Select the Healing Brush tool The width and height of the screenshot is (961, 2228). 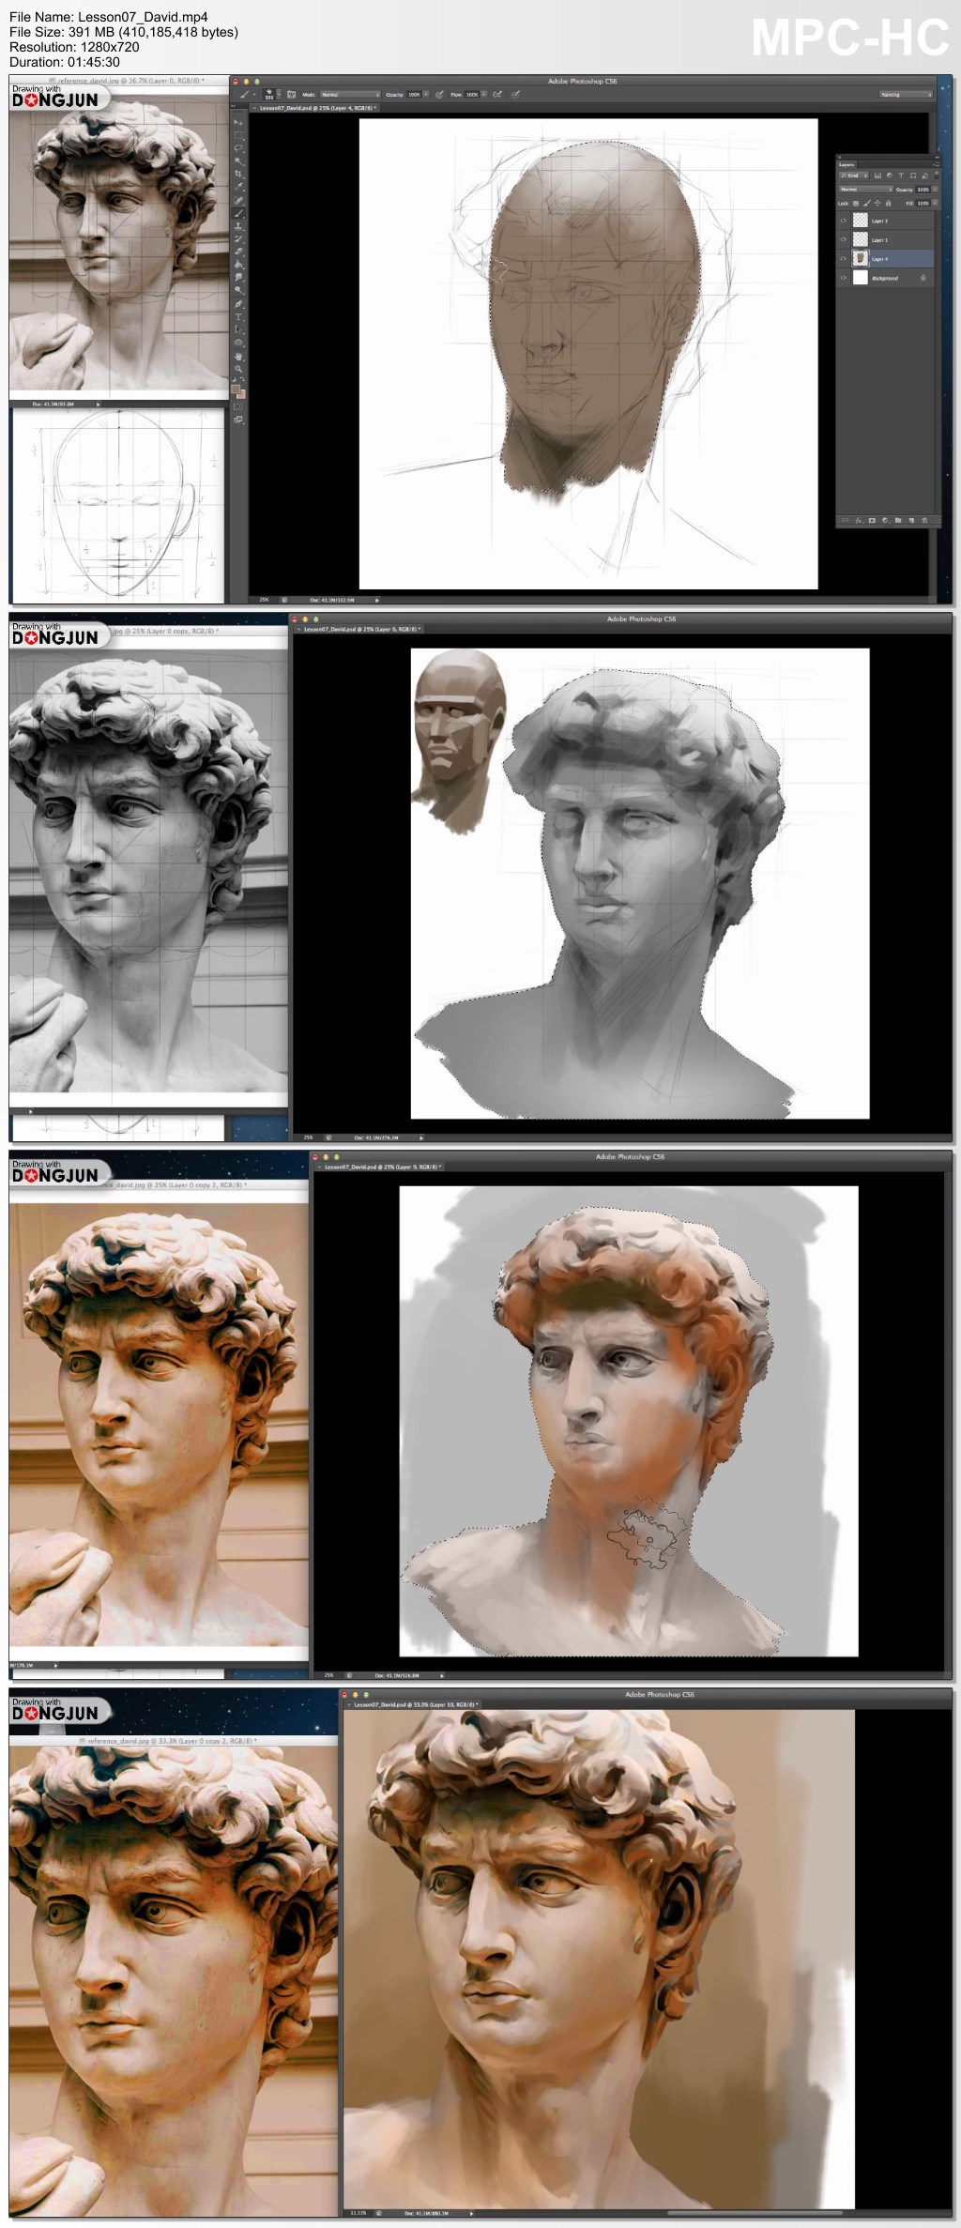[x=238, y=201]
